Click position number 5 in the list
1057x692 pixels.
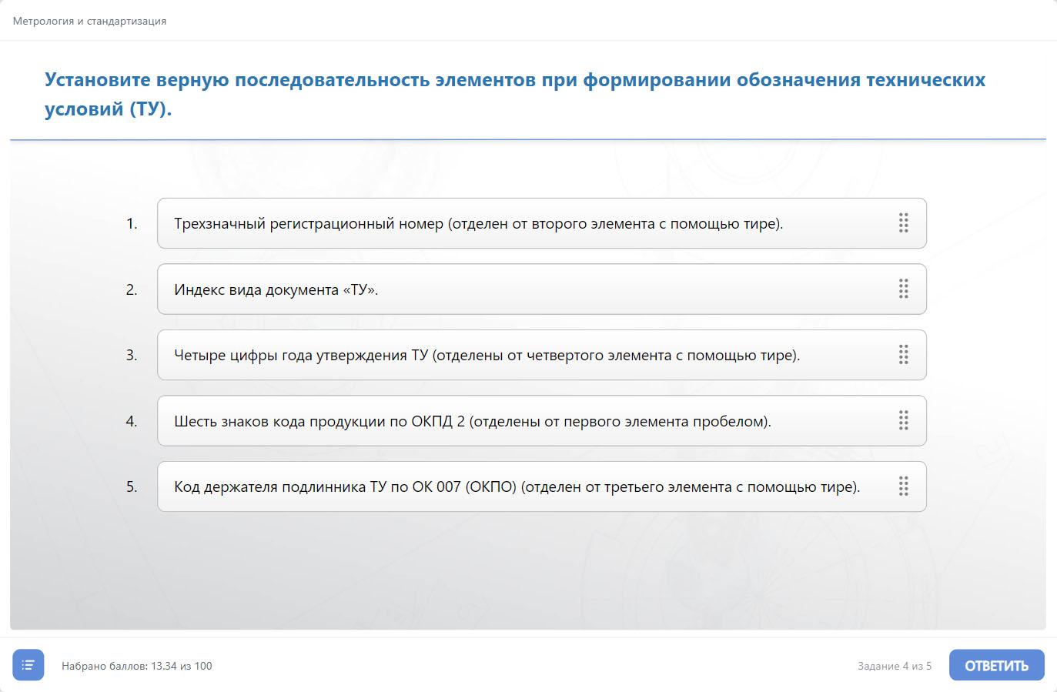pyautogui.click(x=132, y=487)
